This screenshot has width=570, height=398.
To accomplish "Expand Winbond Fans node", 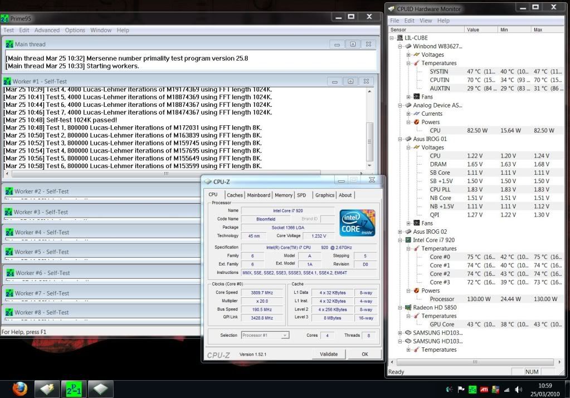I will [x=408, y=97].
